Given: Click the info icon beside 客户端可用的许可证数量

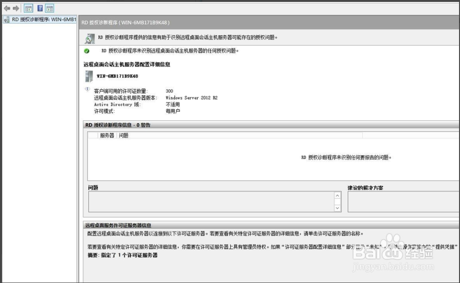Looking at the screenshot, I should [x=87, y=89].
